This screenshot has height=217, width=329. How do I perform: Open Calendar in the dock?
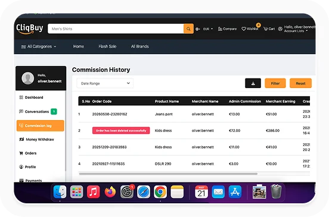201,191
